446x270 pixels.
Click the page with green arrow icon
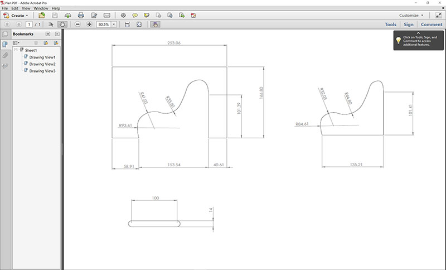[x=182, y=16]
